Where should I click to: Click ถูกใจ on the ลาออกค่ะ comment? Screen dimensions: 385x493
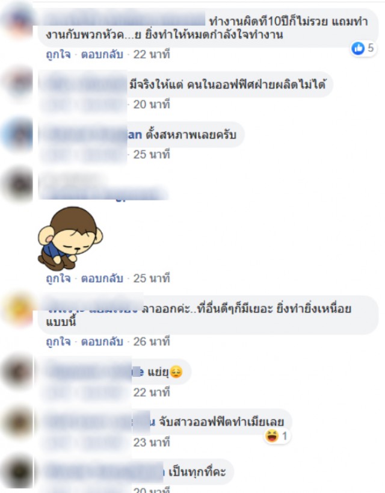coord(58,341)
